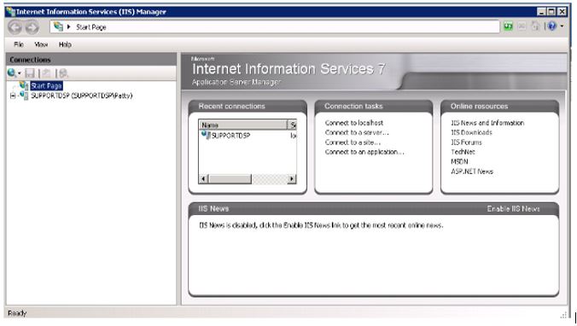Open MSDN online resource link

click(459, 161)
